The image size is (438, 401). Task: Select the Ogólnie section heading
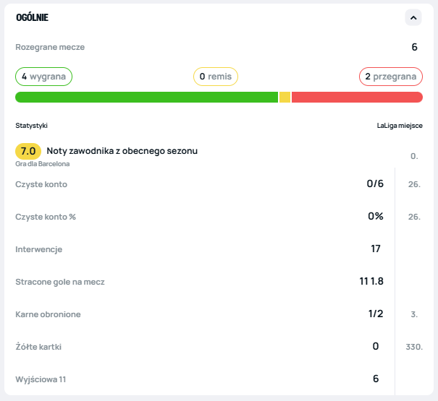(32, 17)
